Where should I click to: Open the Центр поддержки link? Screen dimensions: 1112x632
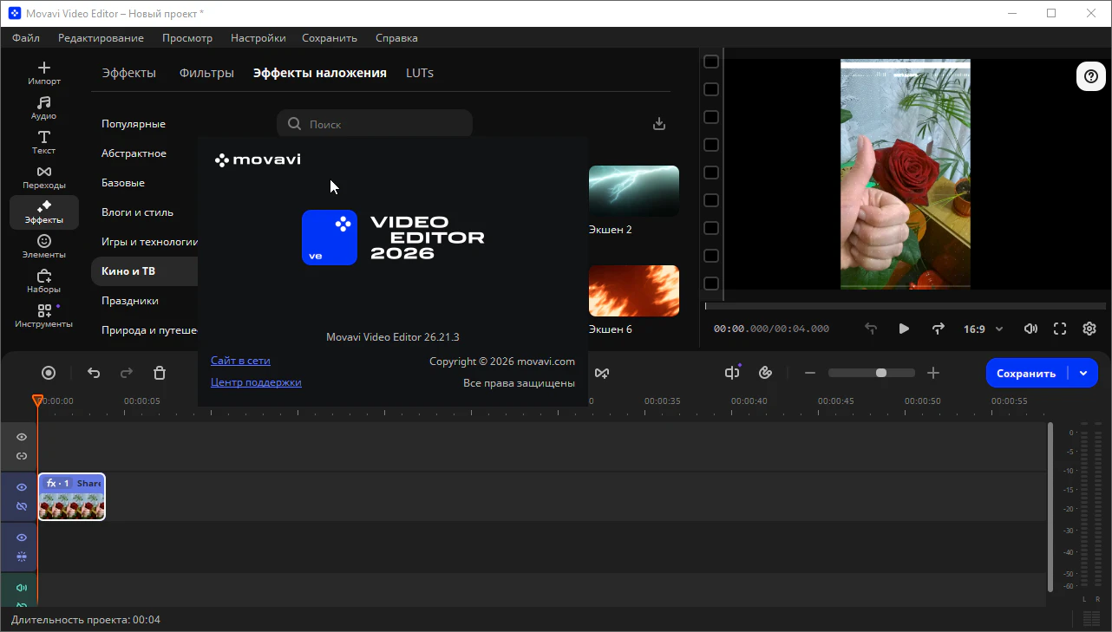pyautogui.click(x=256, y=382)
